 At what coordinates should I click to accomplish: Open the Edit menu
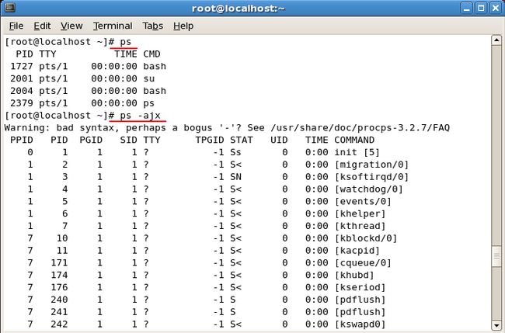42,26
